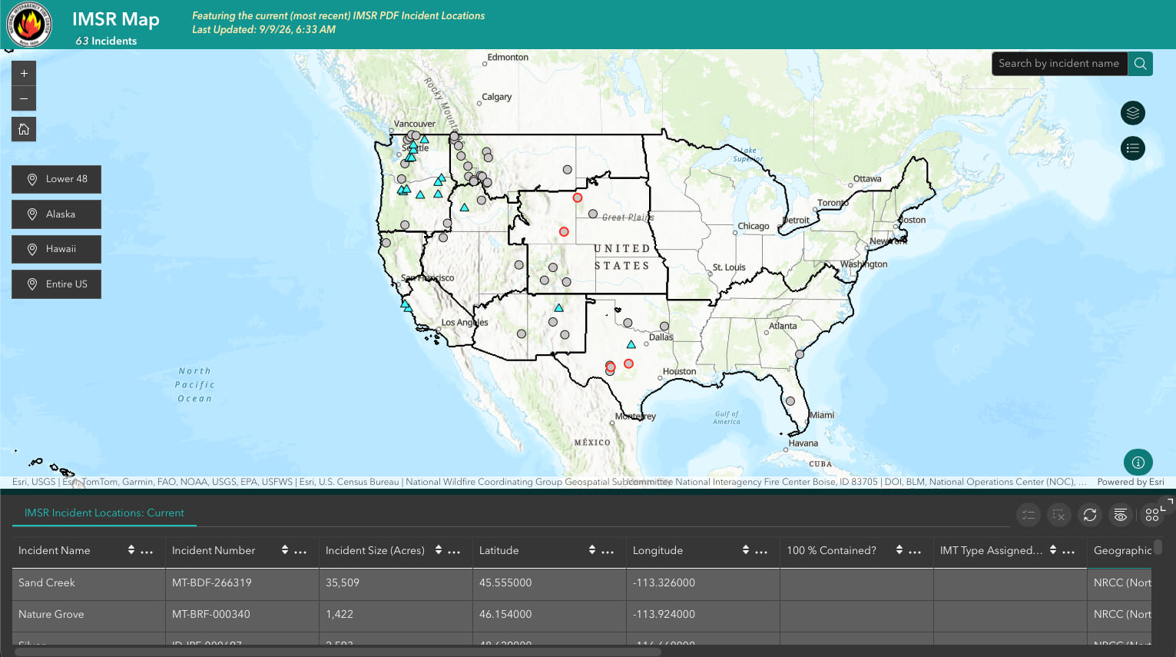Click the 35,509 acres cell
The height and width of the screenshot is (657, 1176).
click(396, 582)
